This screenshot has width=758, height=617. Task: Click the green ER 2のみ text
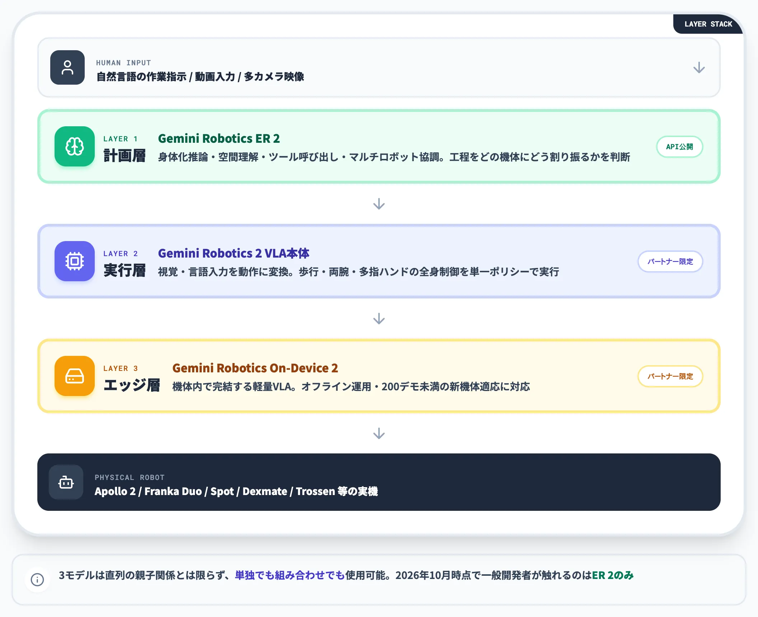point(613,575)
